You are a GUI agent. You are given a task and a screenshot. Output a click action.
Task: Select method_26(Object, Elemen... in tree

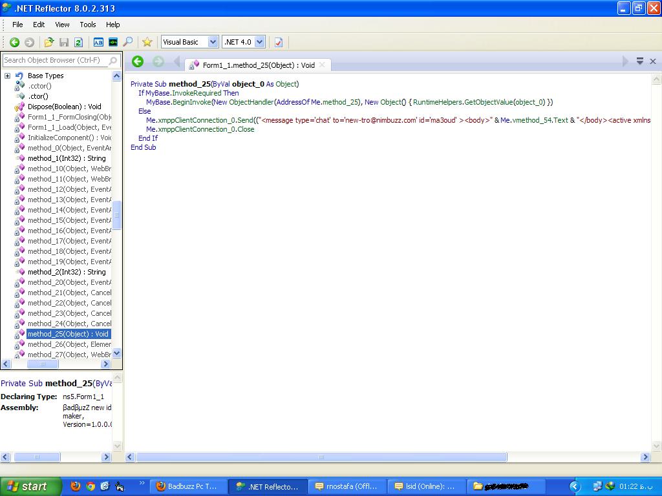[x=69, y=344]
